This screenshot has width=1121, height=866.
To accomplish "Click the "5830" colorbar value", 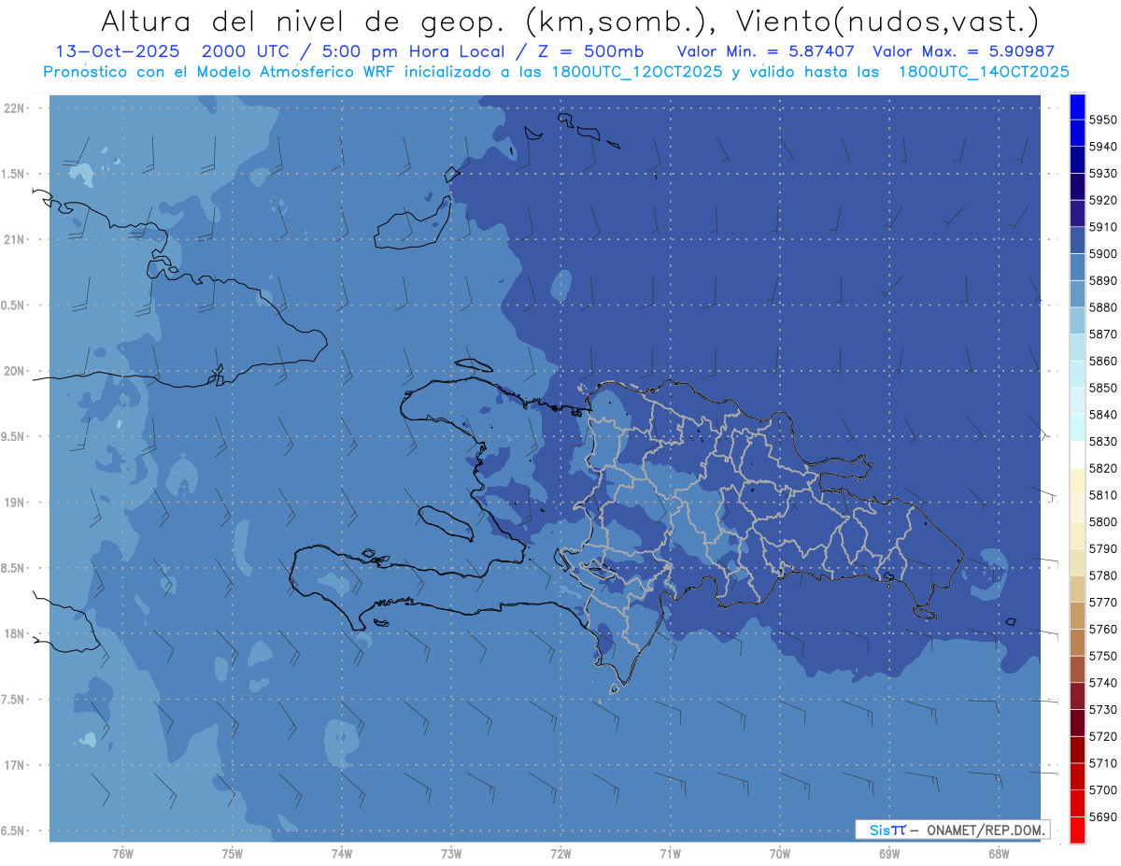I will [x=1103, y=441].
